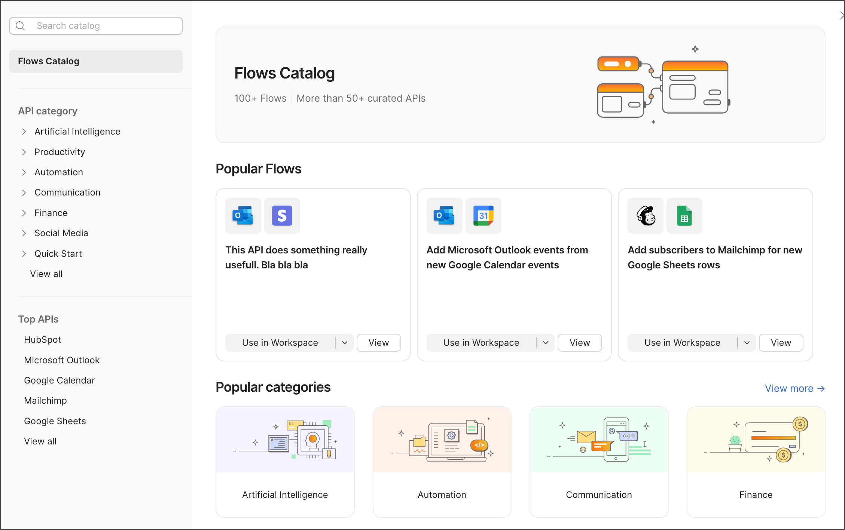845x530 pixels.
Task: Expand the Social Media category
Action: (24, 233)
